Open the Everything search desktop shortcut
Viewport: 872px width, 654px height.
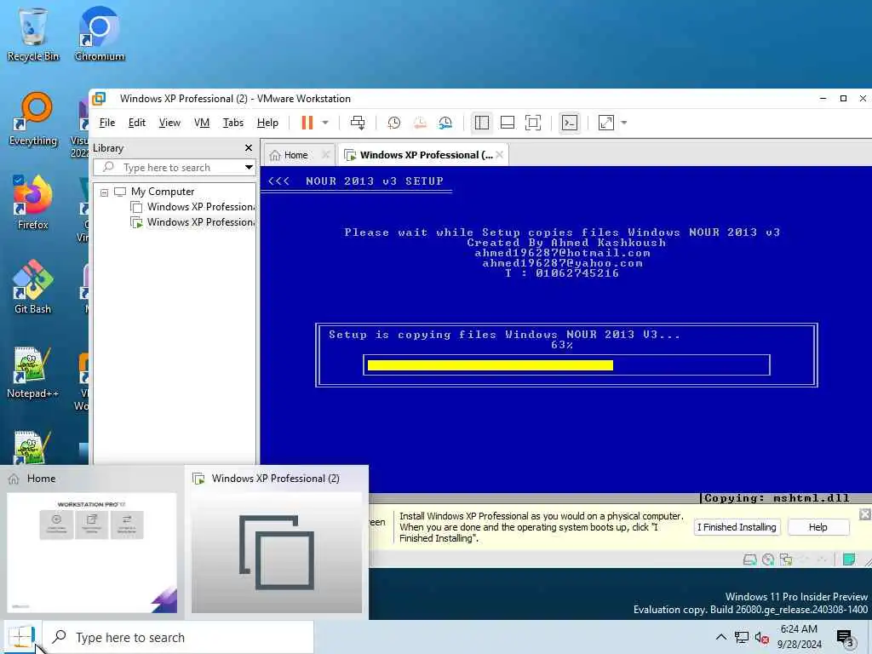[33, 119]
